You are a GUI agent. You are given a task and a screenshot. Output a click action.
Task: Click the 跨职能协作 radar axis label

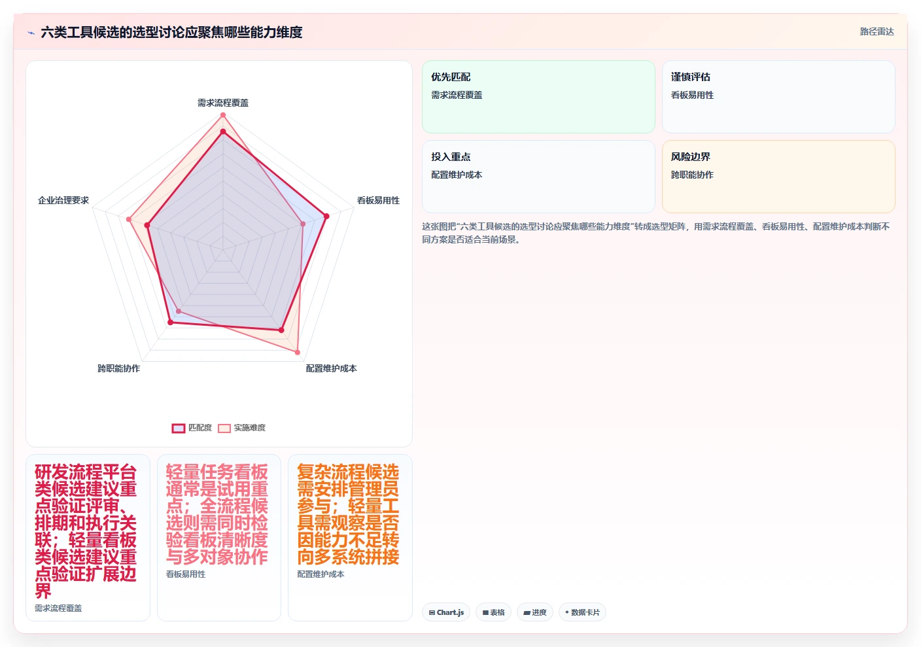[x=118, y=368]
